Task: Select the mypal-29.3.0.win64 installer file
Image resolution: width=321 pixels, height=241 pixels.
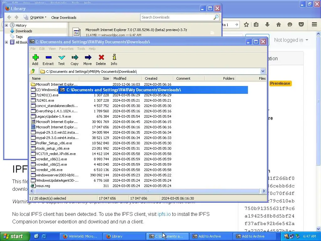Action: (57, 138)
